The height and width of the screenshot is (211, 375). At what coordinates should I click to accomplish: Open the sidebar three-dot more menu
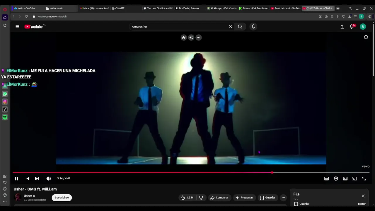[5, 201]
